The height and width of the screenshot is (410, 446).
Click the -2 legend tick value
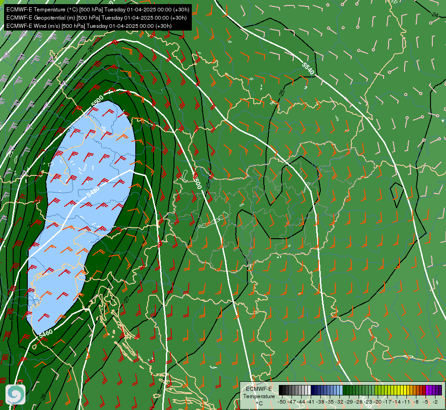click(x=435, y=402)
